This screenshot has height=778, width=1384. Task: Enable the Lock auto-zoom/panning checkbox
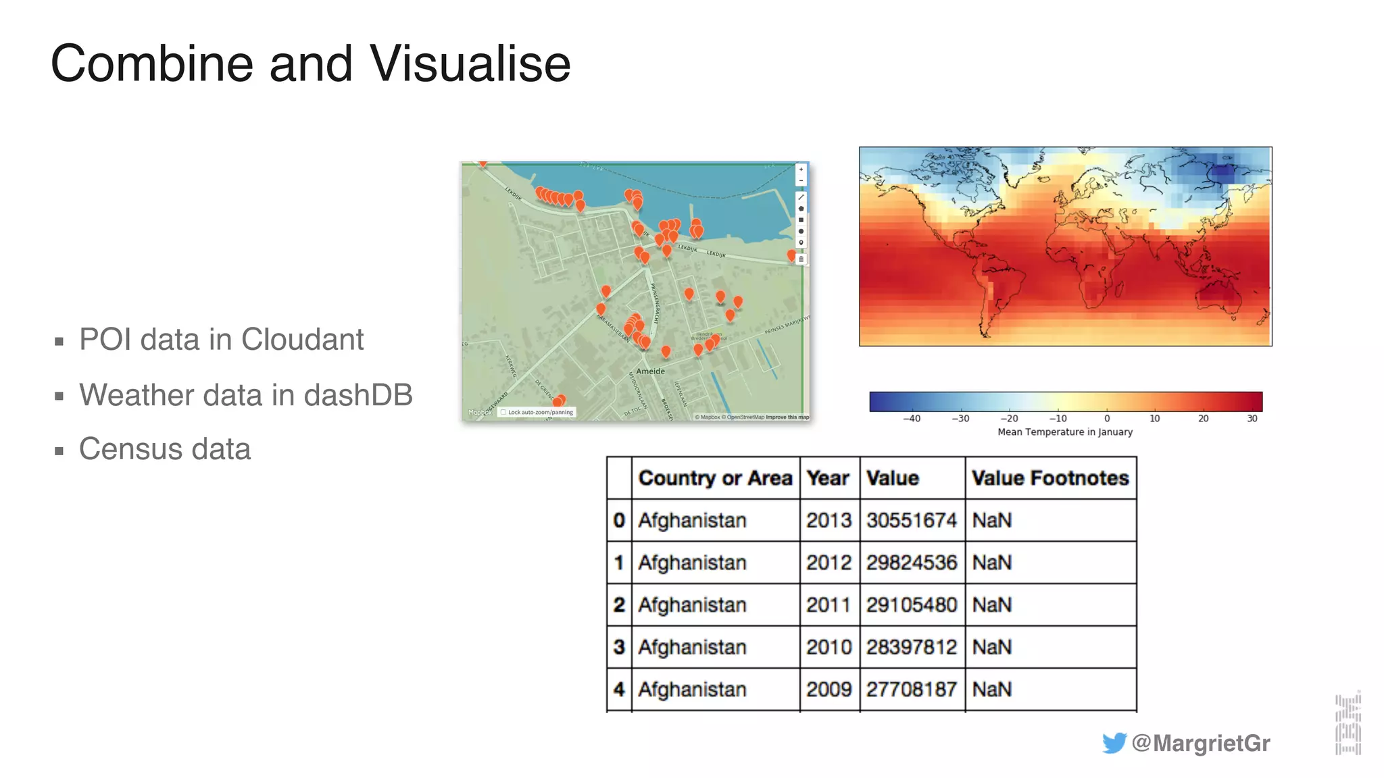[503, 412]
